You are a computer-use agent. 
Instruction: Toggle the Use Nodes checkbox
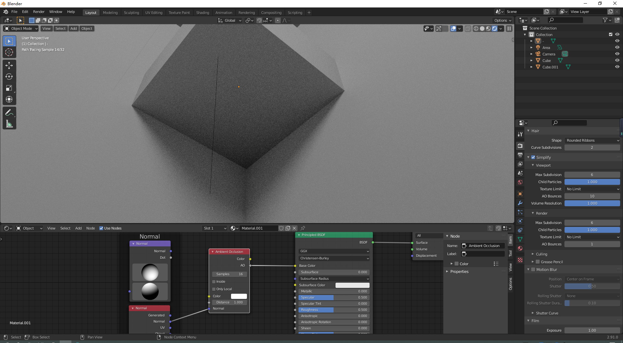click(101, 228)
